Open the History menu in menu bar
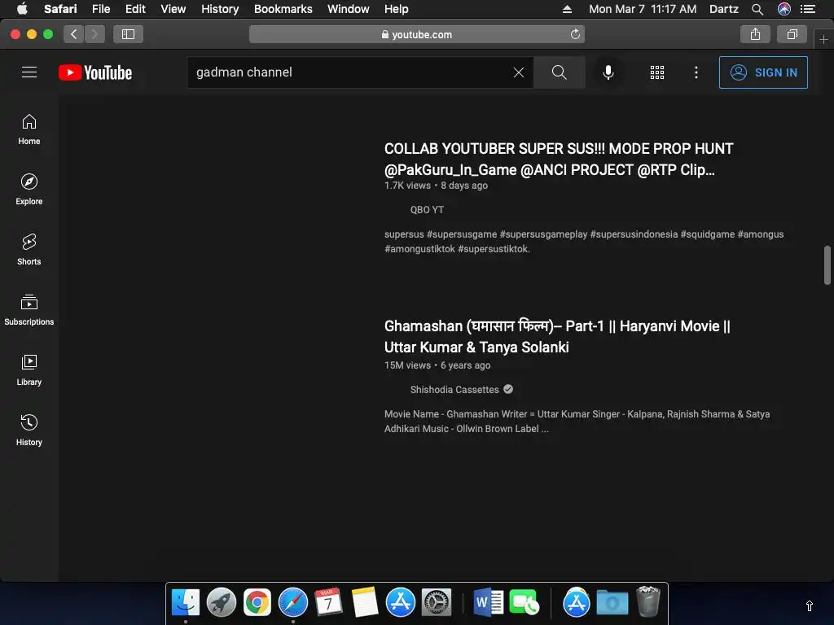This screenshot has height=625, width=834. [x=220, y=9]
